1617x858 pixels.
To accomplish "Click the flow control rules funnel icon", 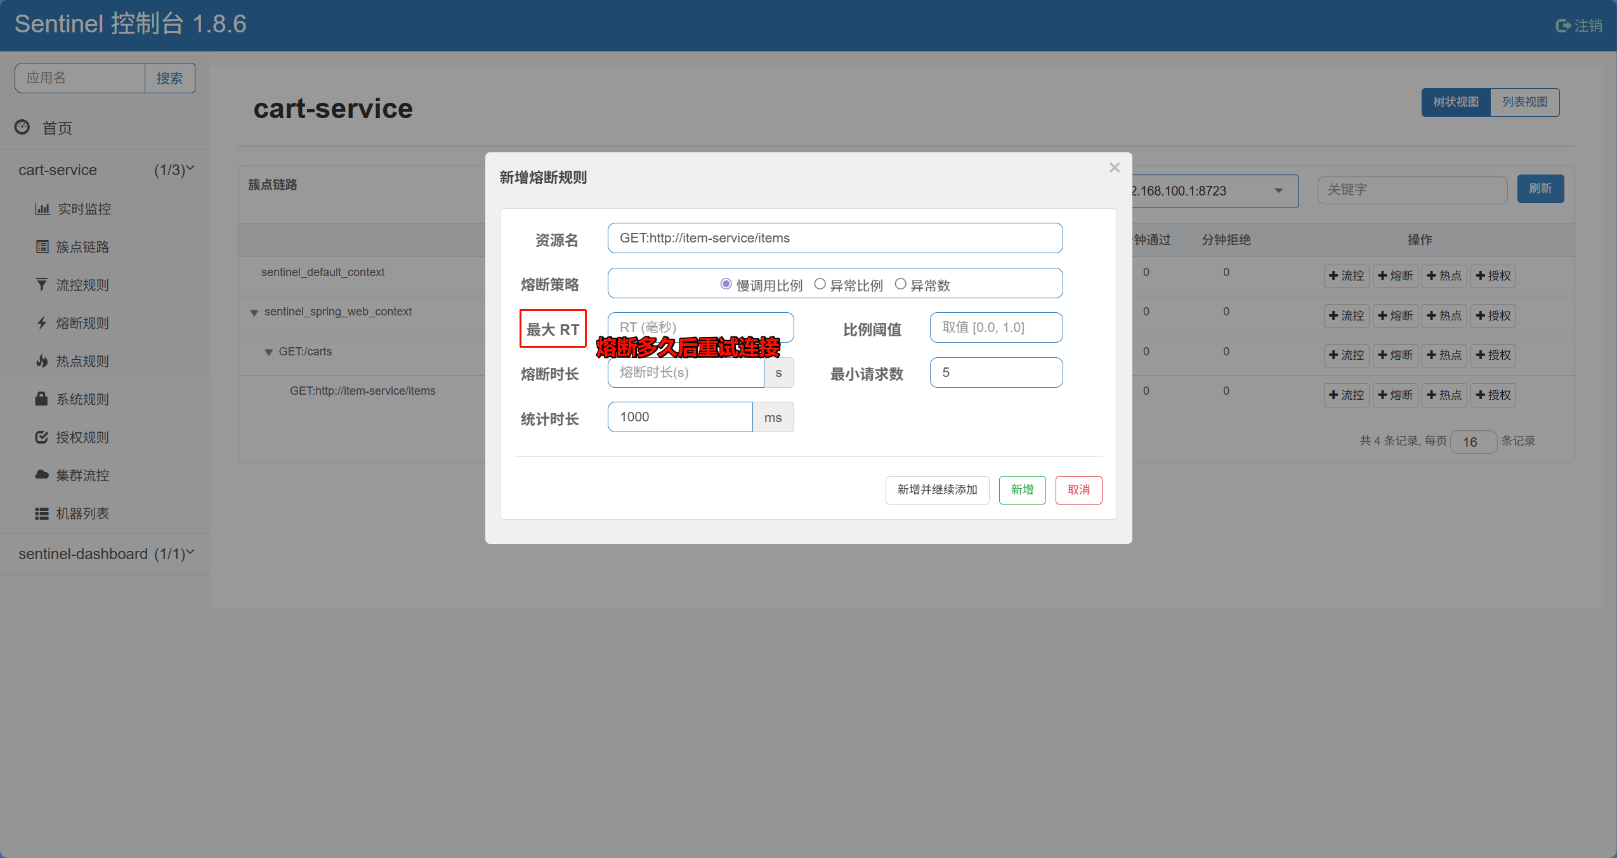I will (42, 284).
